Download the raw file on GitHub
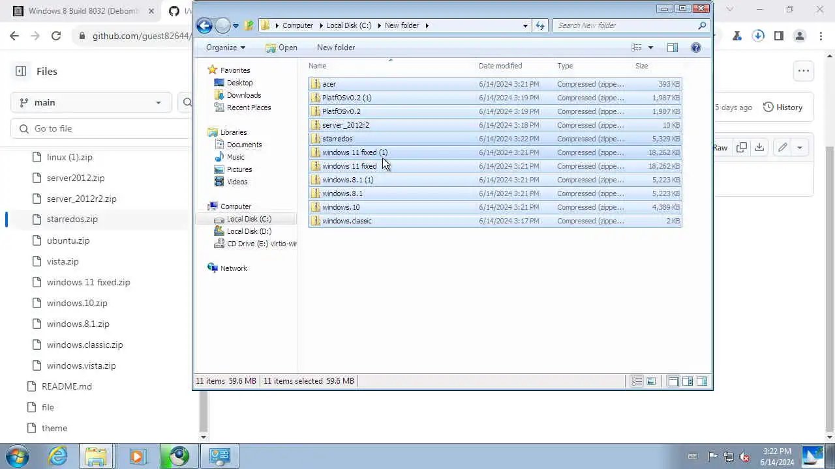Image resolution: width=835 pixels, height=469 pixels. (x=759, y=148)
